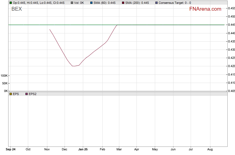This screenshot has width=235, height=155.
Task: Click the green OHLC legend swatch
Action: click(11, 3)
